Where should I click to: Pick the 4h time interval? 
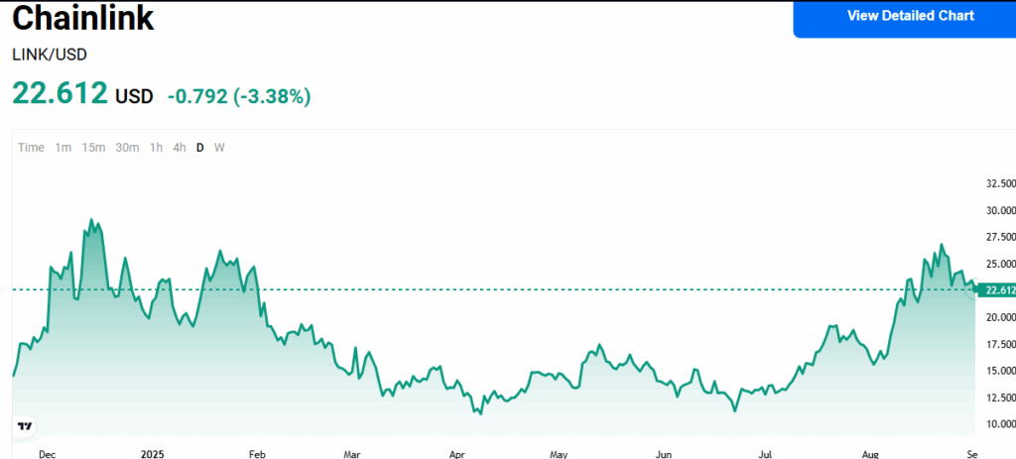179,148
